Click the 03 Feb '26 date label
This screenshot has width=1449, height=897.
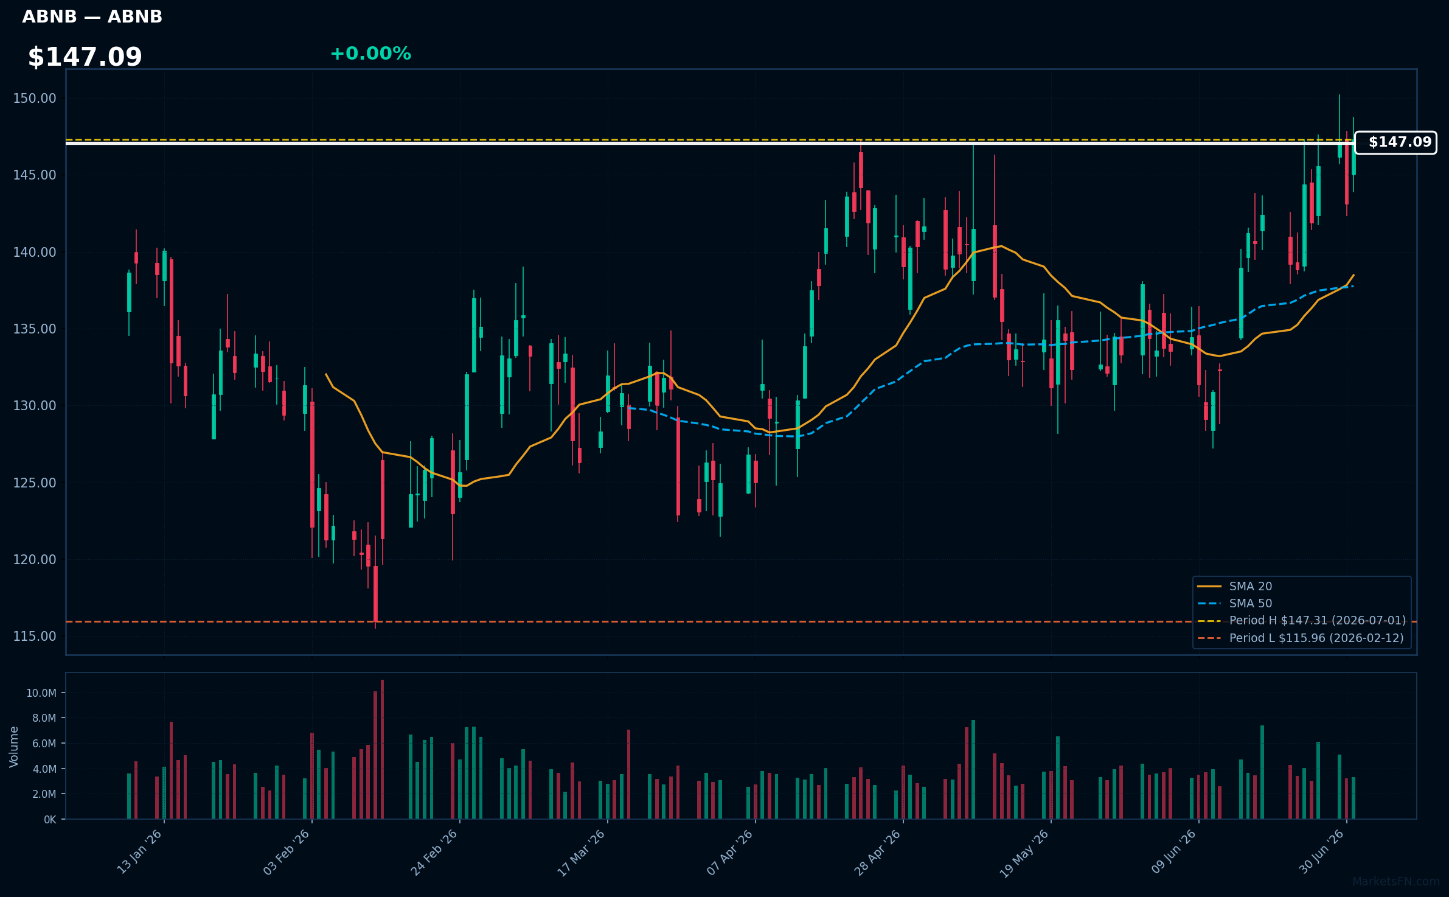click(x=287, y=852)
